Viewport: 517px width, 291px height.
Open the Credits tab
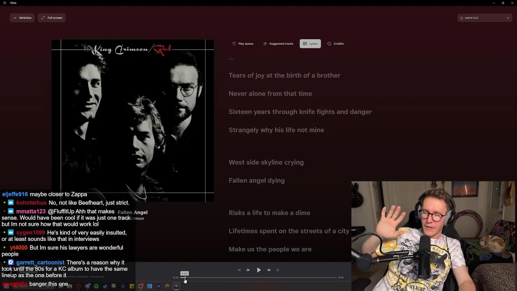click(336, 44)
